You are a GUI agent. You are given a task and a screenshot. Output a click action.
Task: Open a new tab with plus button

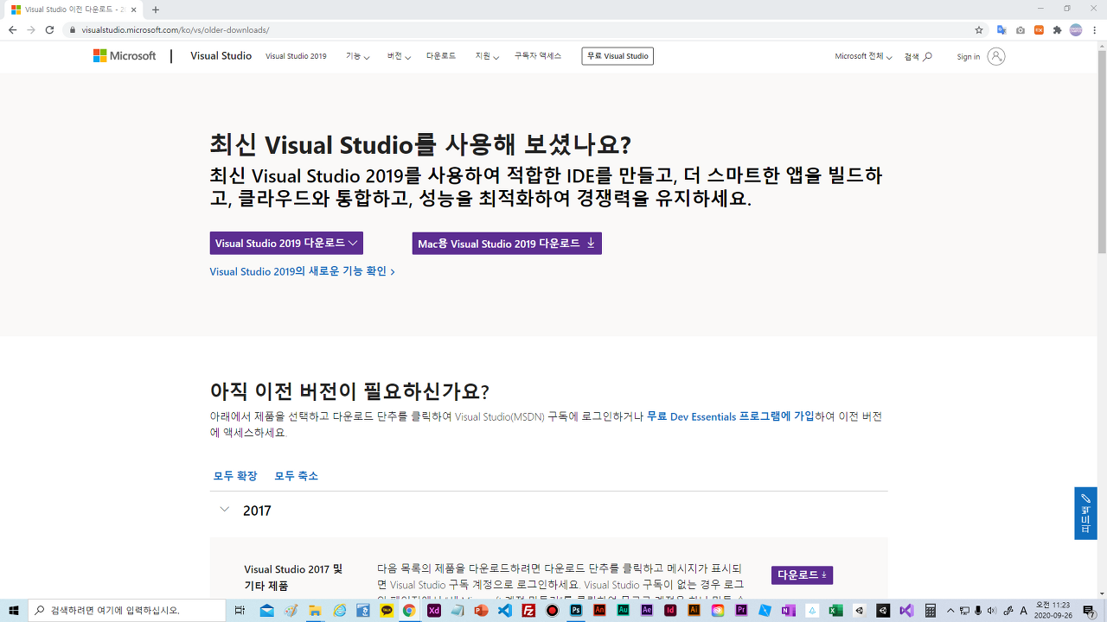156,10
